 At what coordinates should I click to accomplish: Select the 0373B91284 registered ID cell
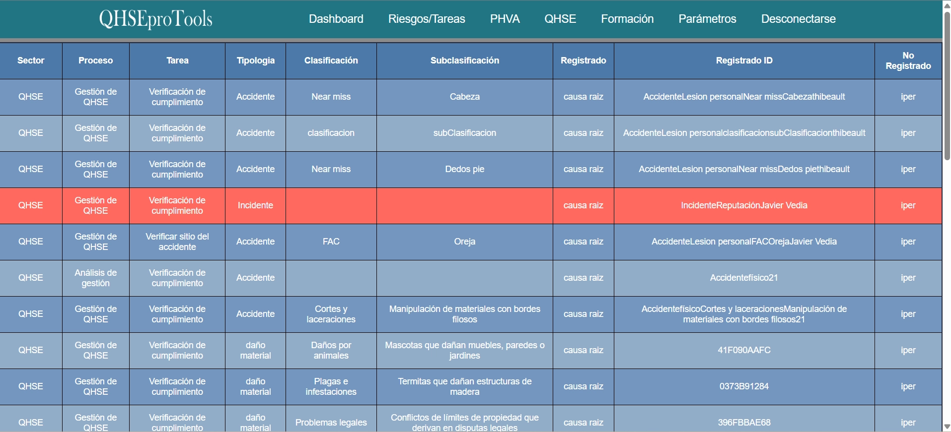pyautogui.click(x=743, y=386)
